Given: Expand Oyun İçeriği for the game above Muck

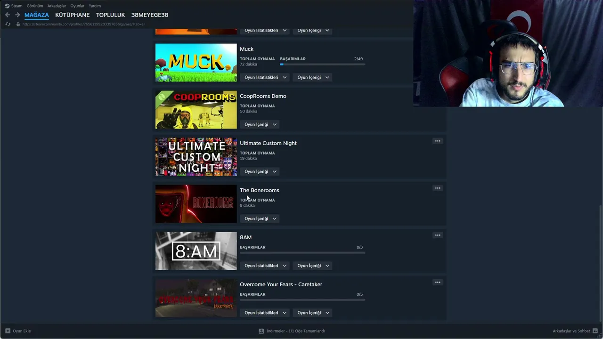Looking at the screenshot, I should (313, 30).
